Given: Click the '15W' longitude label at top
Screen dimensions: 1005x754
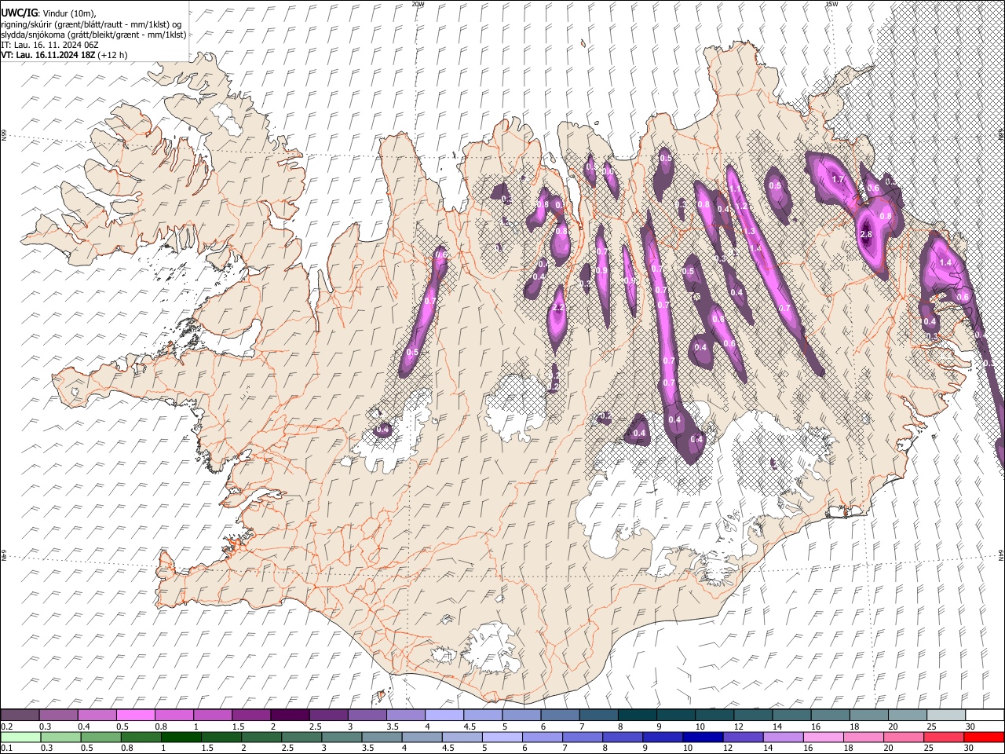Looking at the screenshot, I should [831, 4].
